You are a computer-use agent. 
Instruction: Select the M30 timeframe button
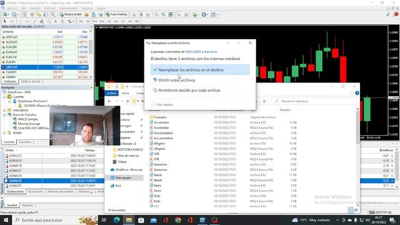tap(102, 21)
